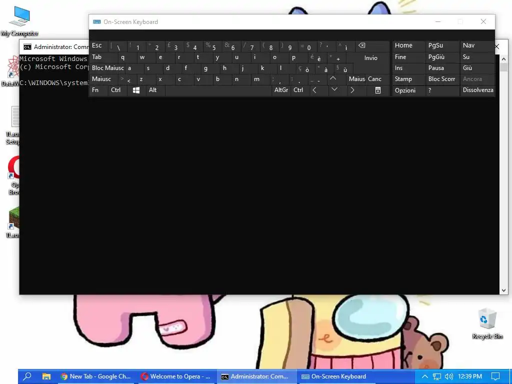
Task: Open the volume speaker tray icon
Action: coord(448,376)
